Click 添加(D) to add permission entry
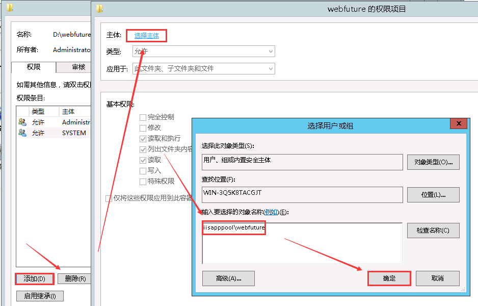478x306 pixels. click(34, 279)
